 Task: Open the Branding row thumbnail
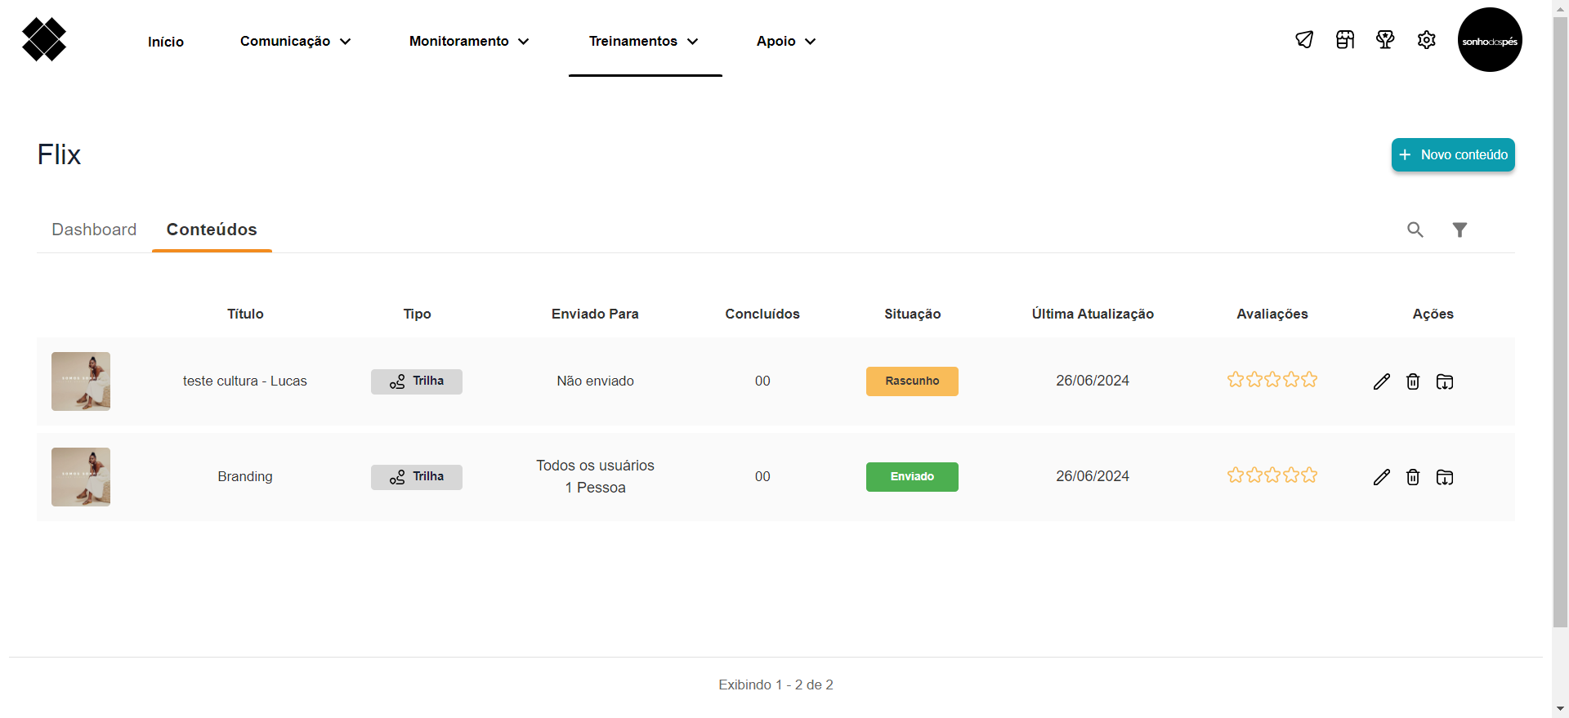(81, 477)
